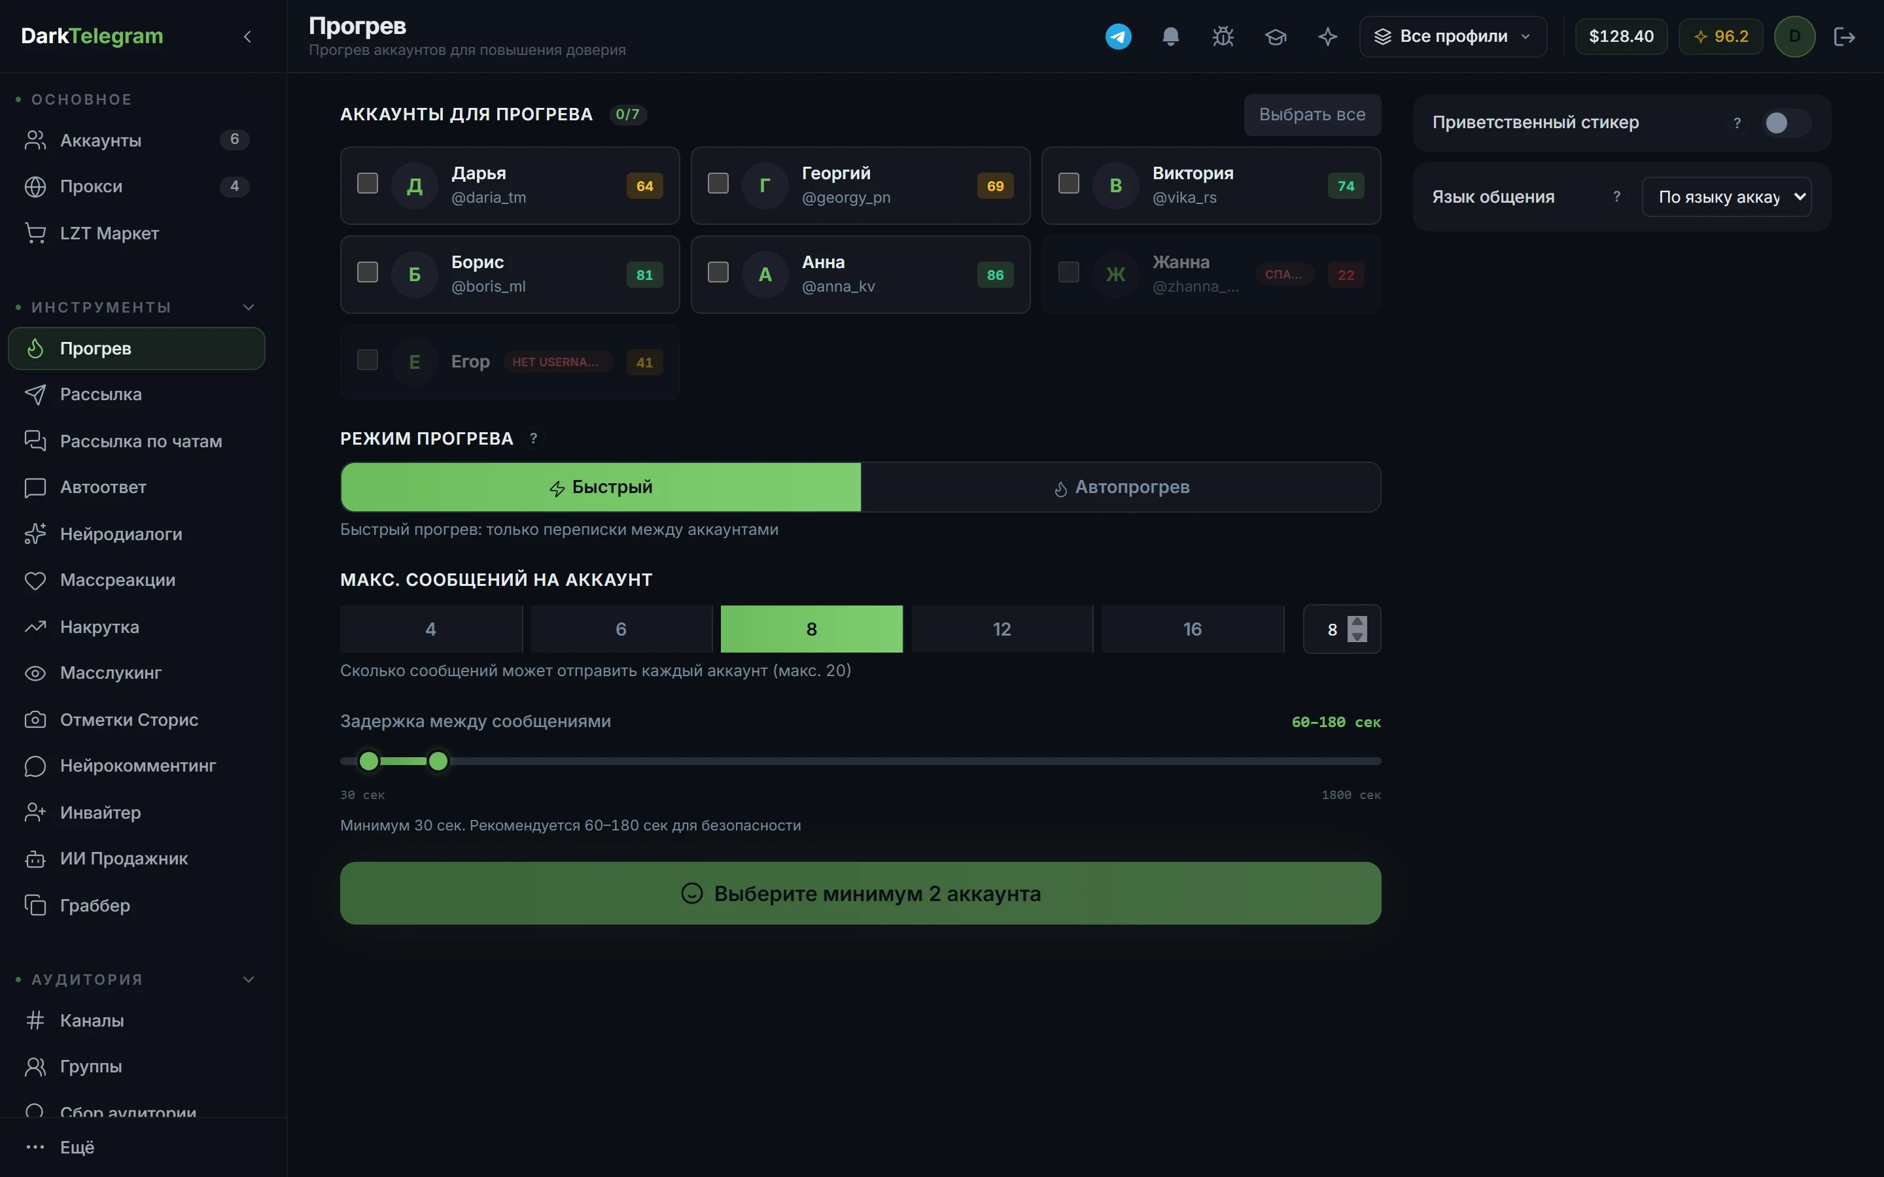
Task: Set max messages to 16
Action: (1193, 629)
